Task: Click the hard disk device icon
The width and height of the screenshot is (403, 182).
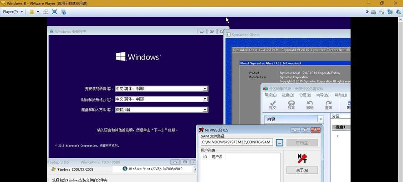Action: tap(373, 12)
